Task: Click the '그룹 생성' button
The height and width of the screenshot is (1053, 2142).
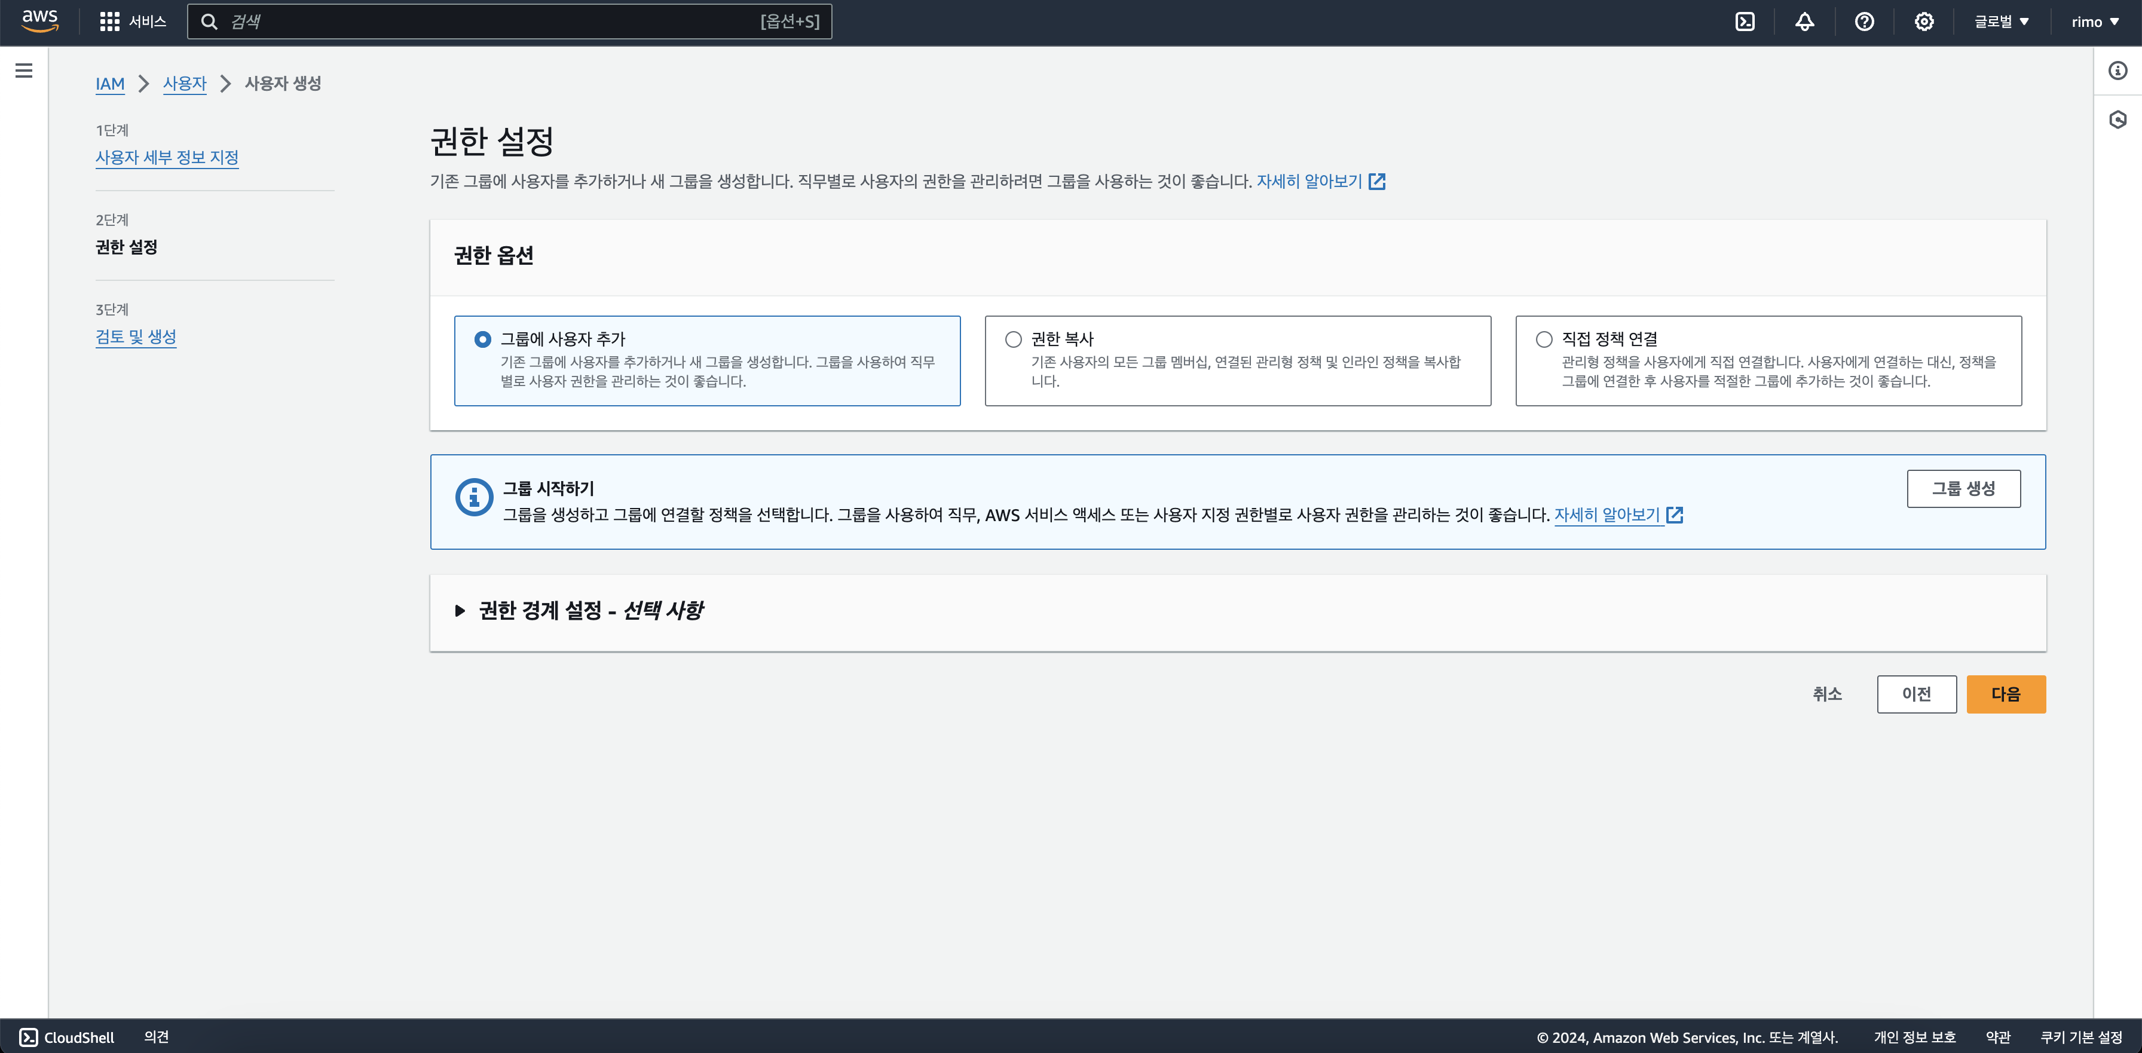Action: (x=1963, y=489)
